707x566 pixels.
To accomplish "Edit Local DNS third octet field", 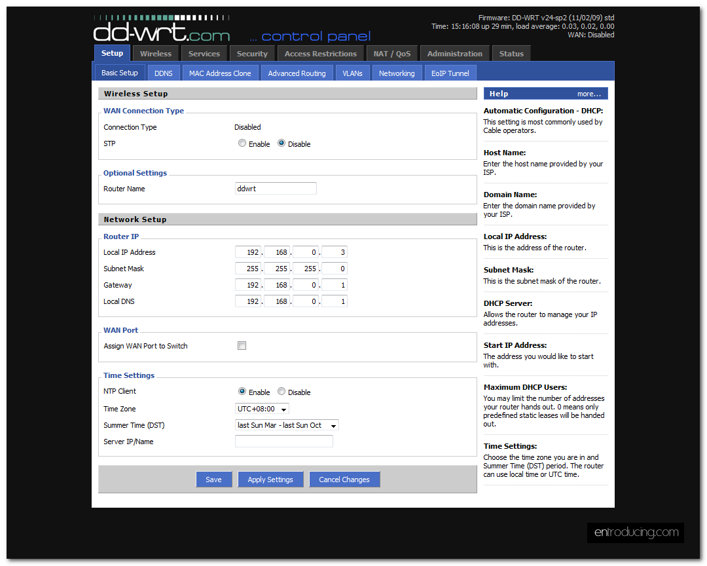I will [306, 301].
